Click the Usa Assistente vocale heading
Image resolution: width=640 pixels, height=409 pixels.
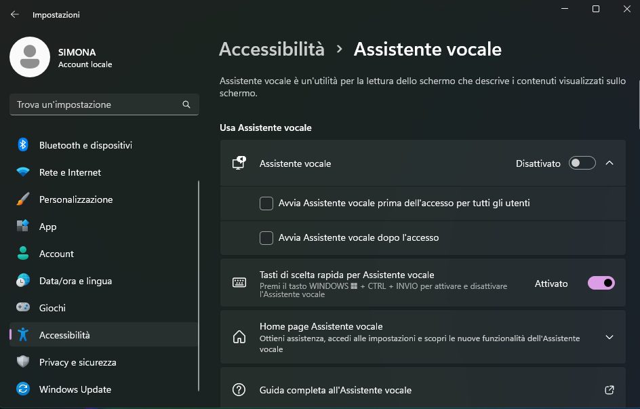pos(266,128)
